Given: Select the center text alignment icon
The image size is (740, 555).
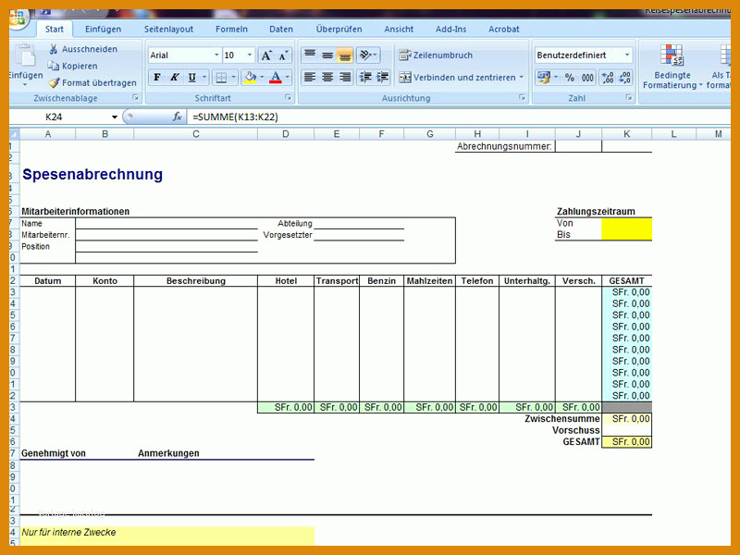Looking at the screenshot, I should (x=327, y=78).
